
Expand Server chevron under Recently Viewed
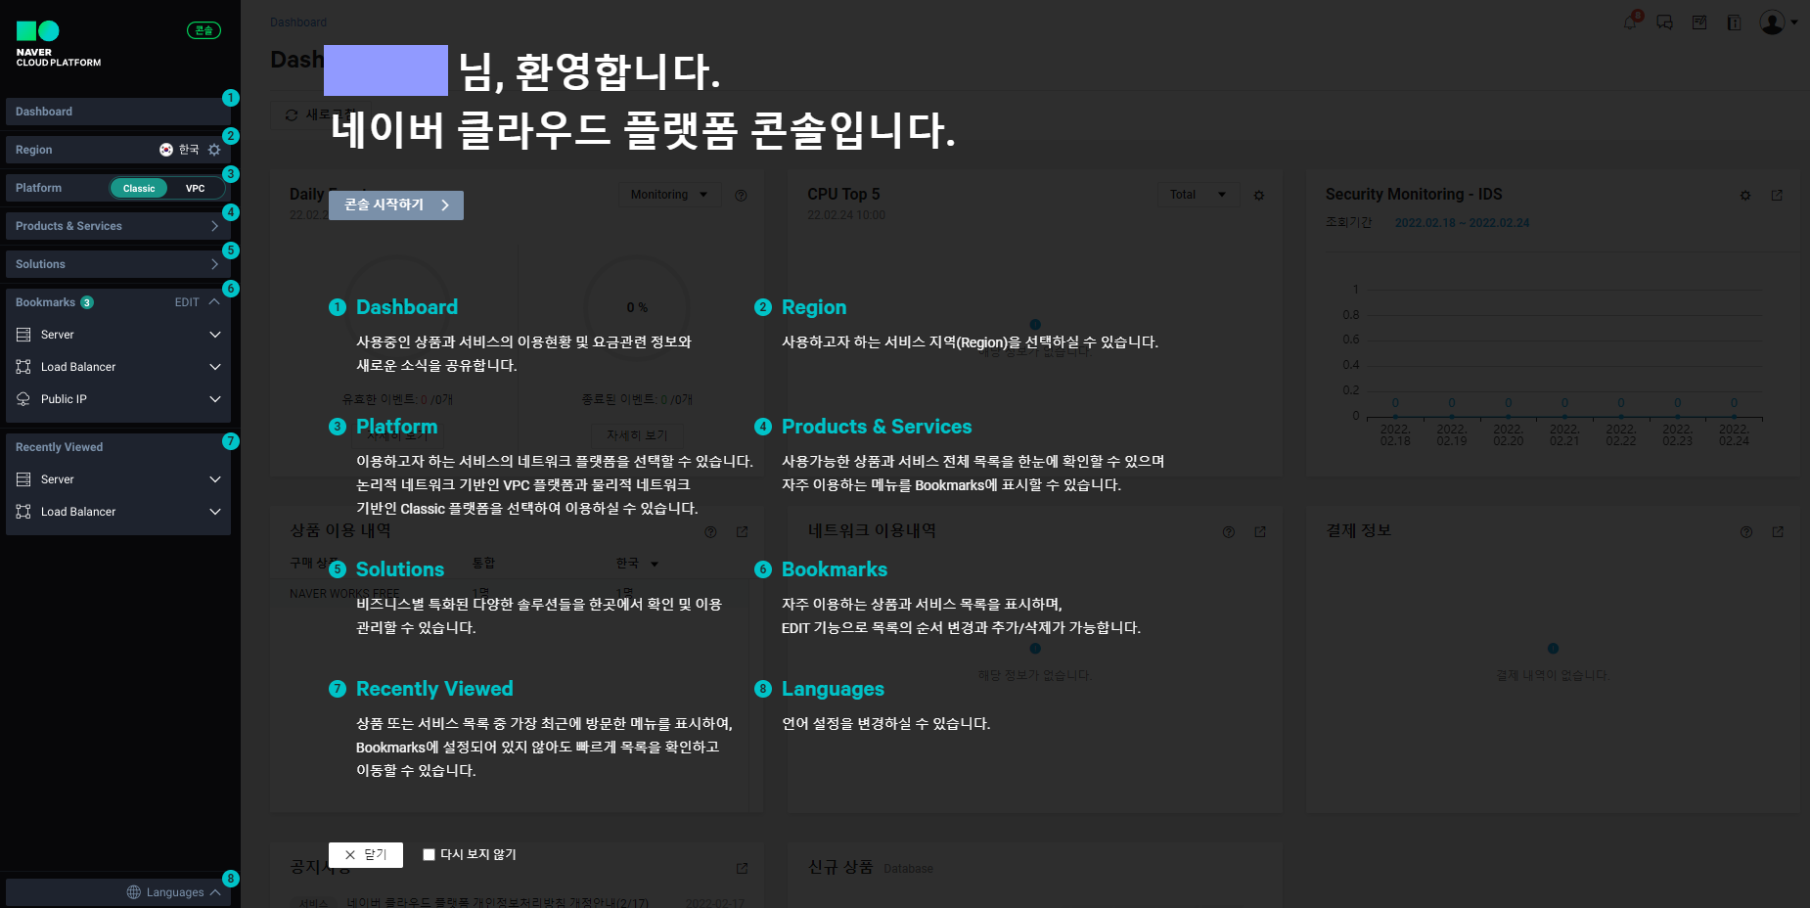coord(215,479)
